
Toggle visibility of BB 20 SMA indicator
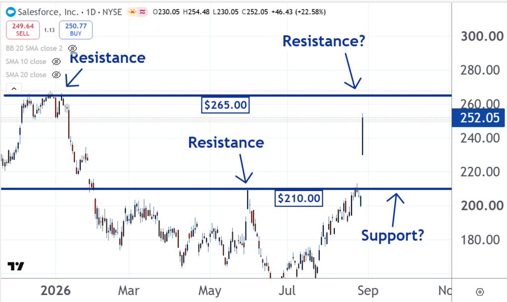click(72, 48)
